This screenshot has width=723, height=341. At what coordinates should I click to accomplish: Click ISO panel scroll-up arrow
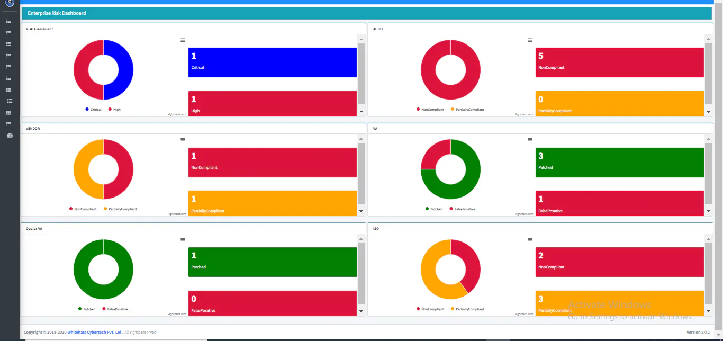tap(708, 239)
